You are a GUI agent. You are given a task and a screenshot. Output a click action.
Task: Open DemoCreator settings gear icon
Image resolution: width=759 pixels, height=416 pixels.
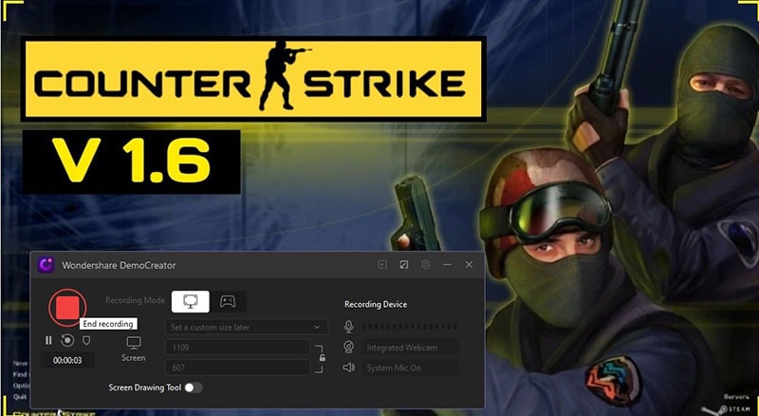[425, 265]
